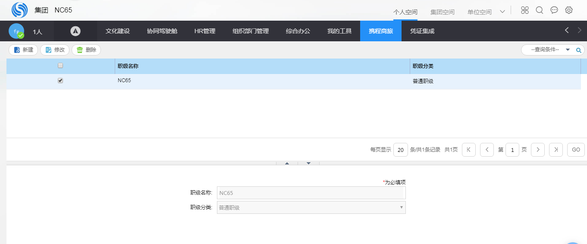Go to the first page of records

[468, 150]
